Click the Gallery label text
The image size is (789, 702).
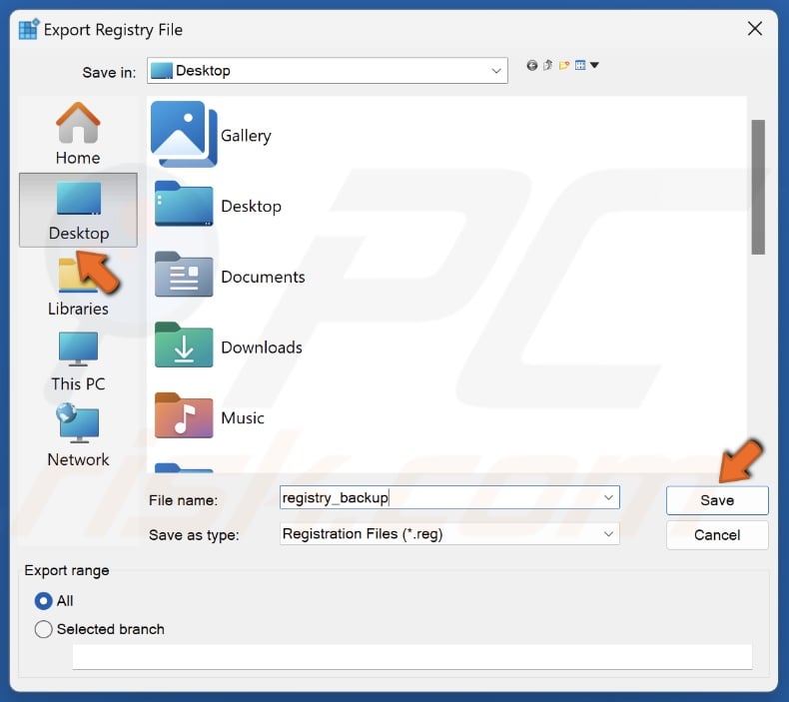(246, 136)
